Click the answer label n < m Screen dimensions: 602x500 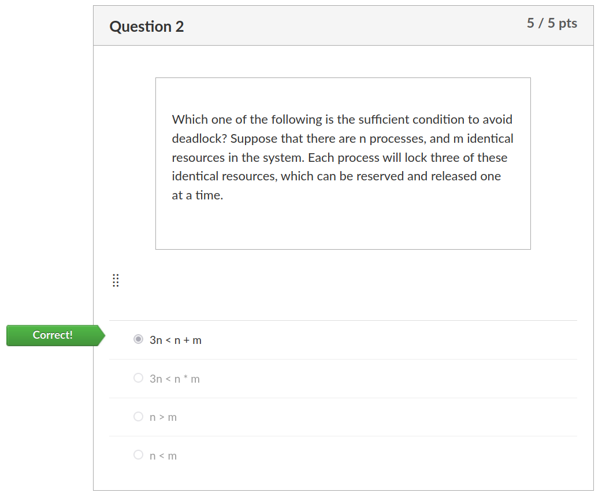163,456
